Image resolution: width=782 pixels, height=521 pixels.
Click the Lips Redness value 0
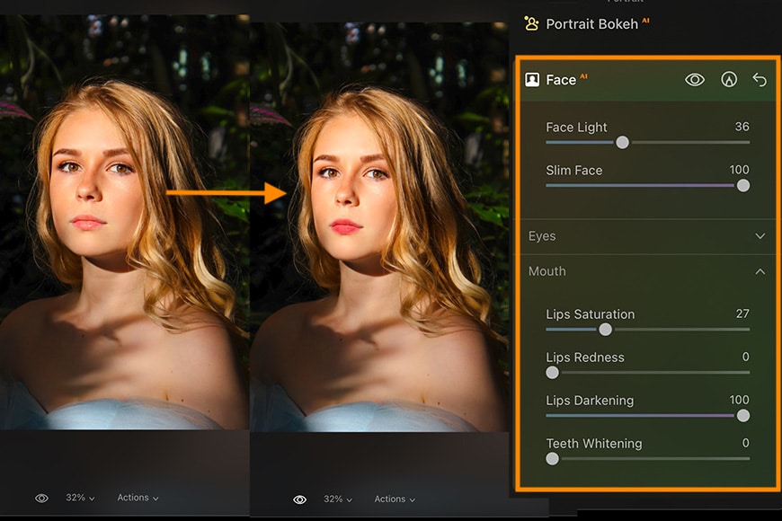pyautogui.click(x=745, y=357)
